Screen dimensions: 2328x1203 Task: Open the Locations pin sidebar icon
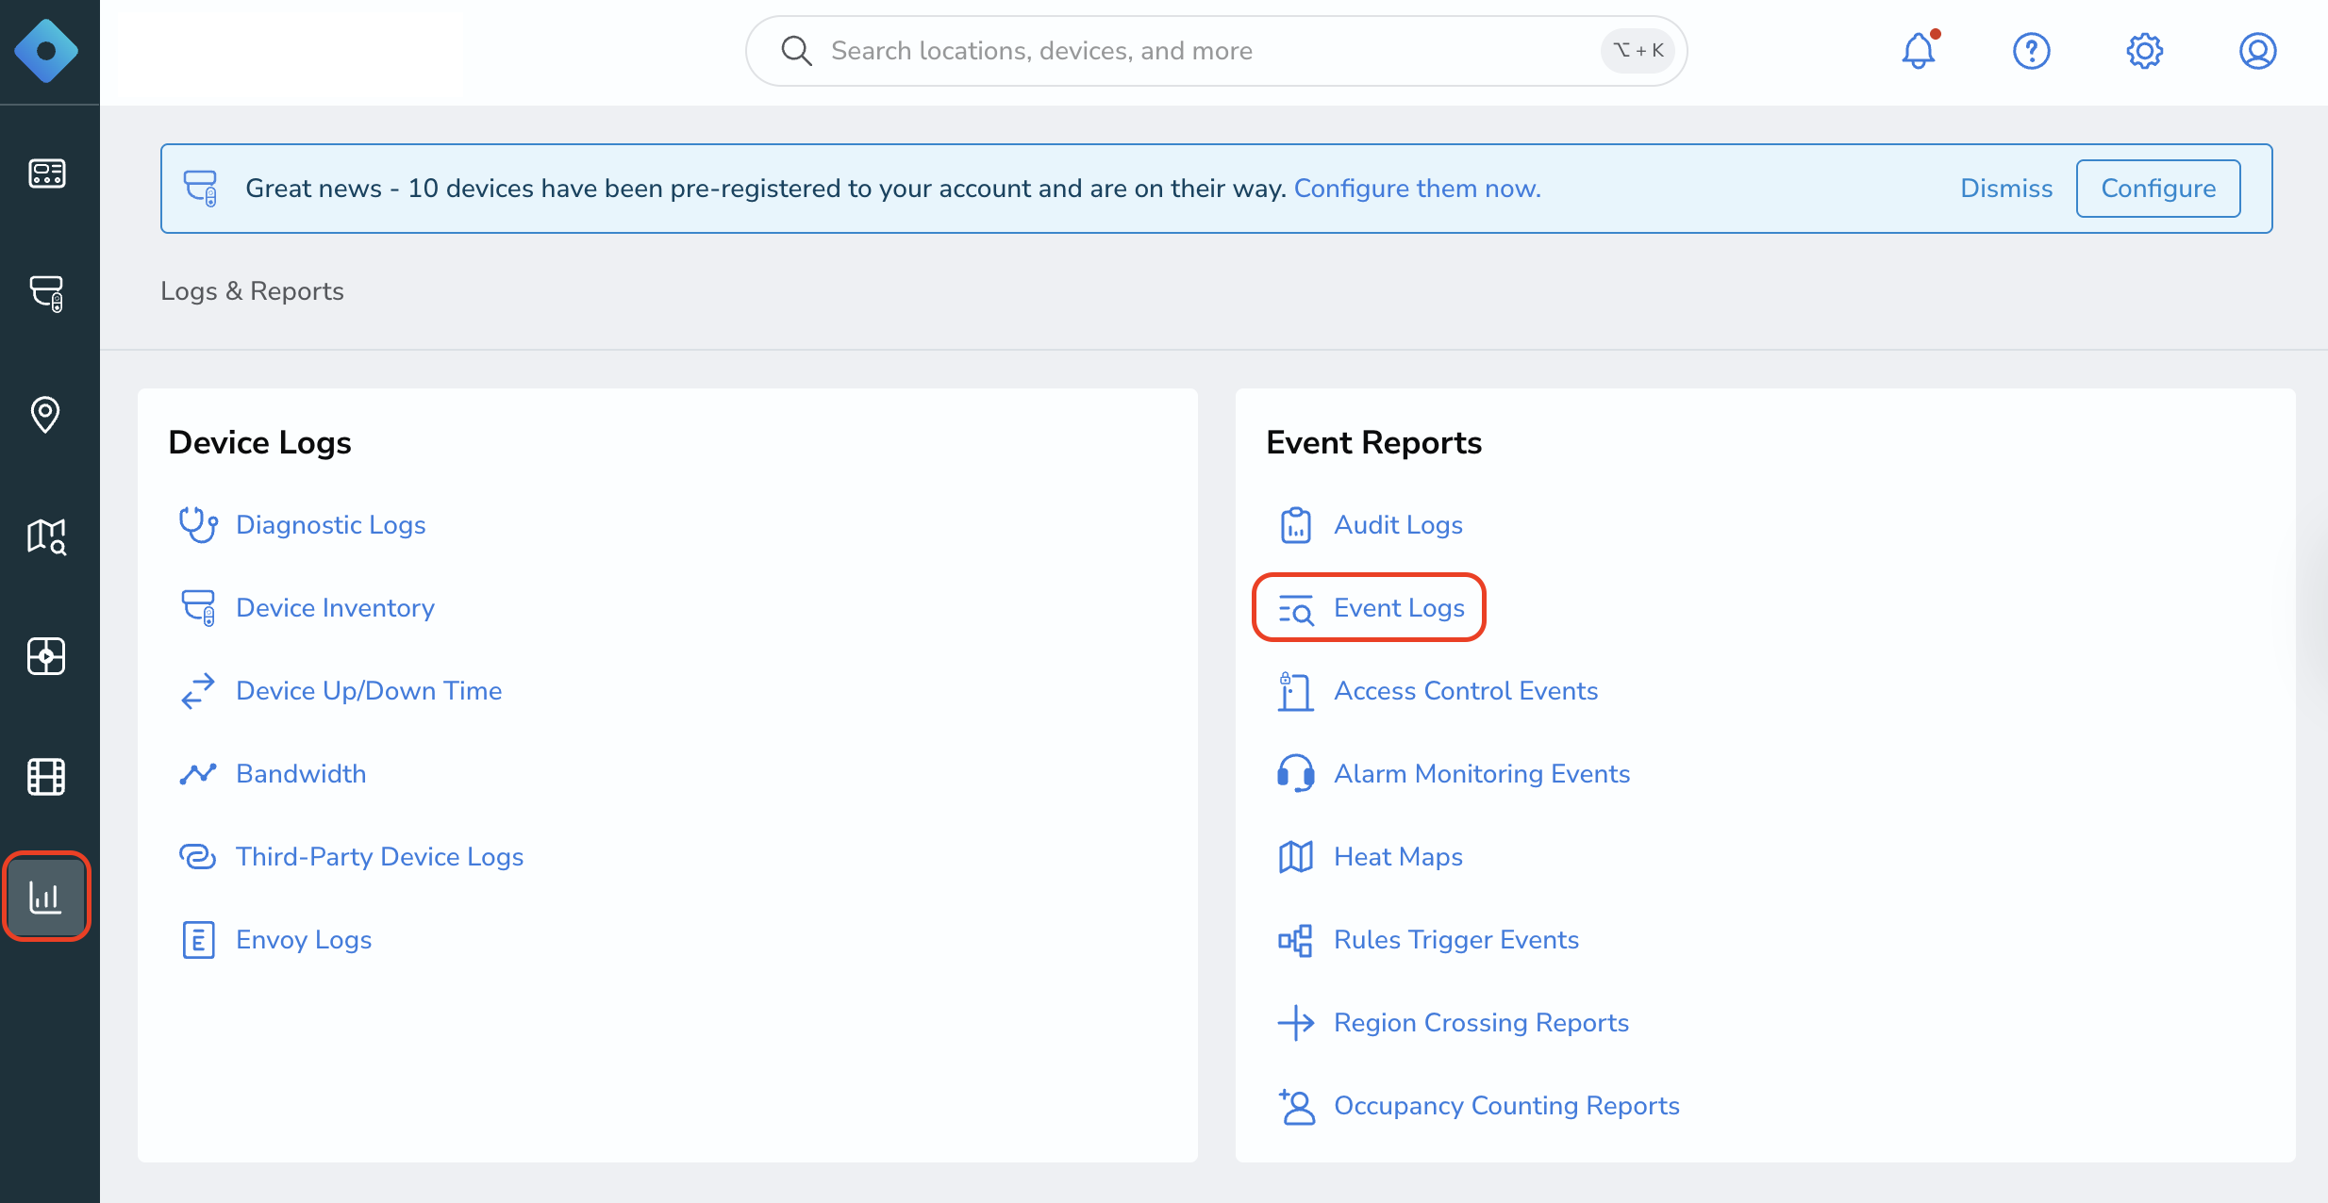coord(45,414)
